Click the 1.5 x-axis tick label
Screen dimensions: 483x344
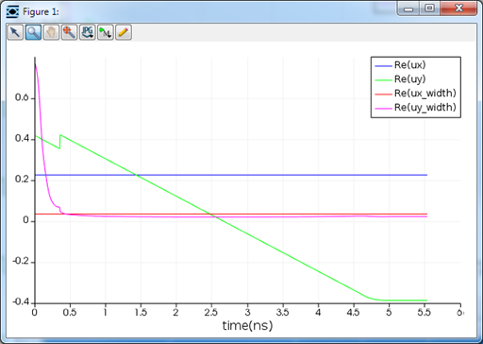pyautogui.click(x=141, y=312)
